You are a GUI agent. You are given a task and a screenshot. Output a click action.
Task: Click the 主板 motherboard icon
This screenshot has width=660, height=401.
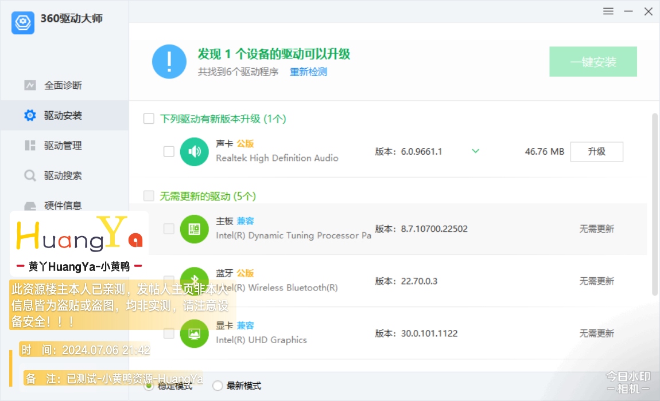pos(194,229)
